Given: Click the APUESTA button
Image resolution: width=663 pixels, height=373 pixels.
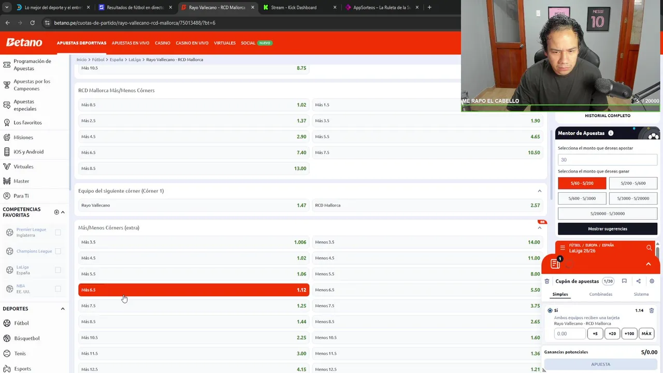Looking at the screenshot, I should point(601,365).
